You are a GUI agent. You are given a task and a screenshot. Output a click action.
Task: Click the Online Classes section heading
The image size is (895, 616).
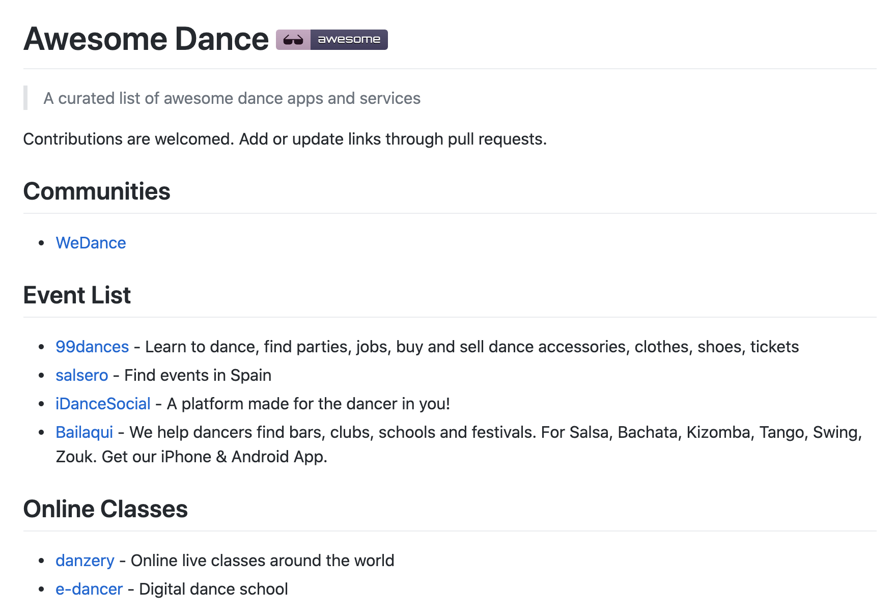(105, 509)
